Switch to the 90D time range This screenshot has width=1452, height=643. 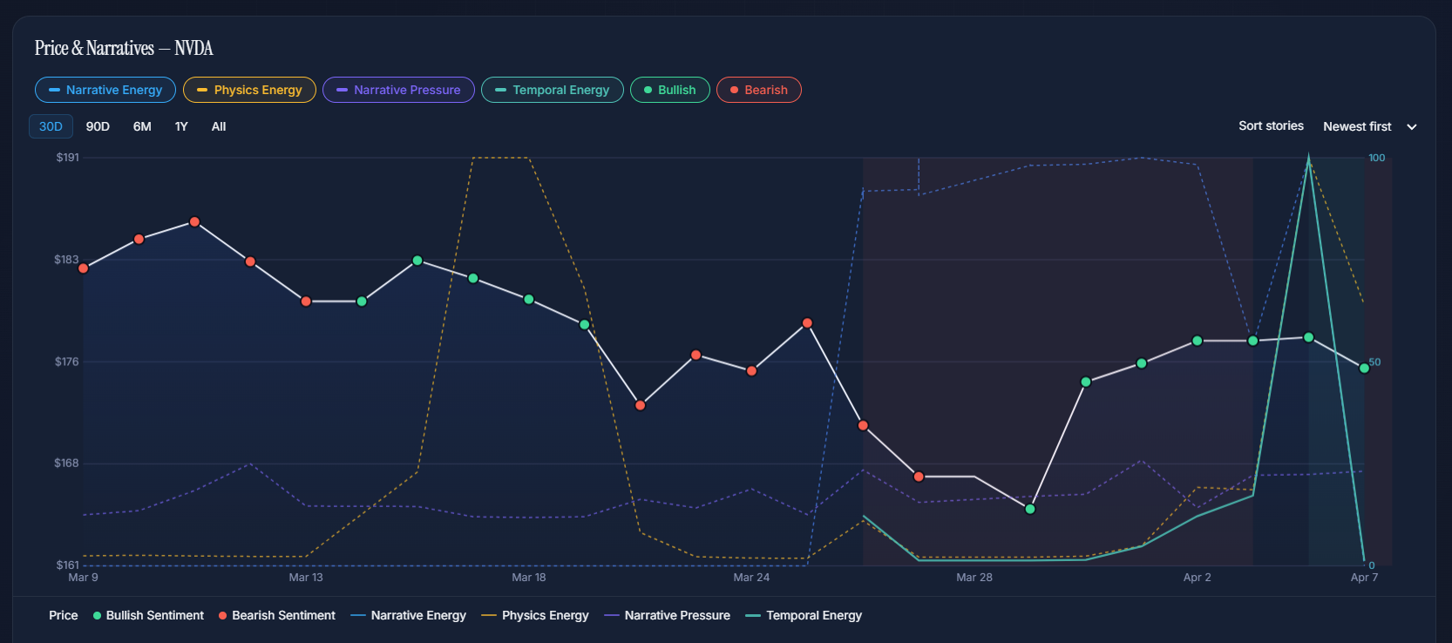(98, 126)
